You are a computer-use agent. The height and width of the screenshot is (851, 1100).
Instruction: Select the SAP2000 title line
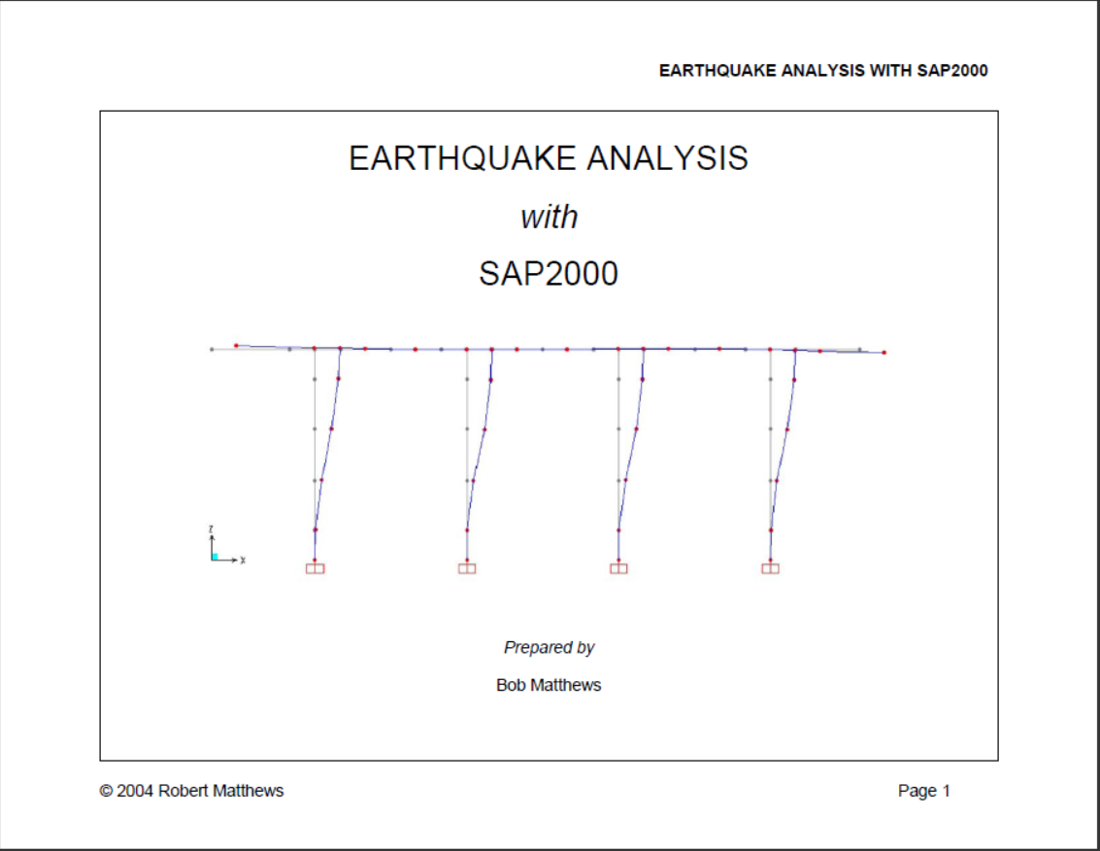tap(549, 273)
